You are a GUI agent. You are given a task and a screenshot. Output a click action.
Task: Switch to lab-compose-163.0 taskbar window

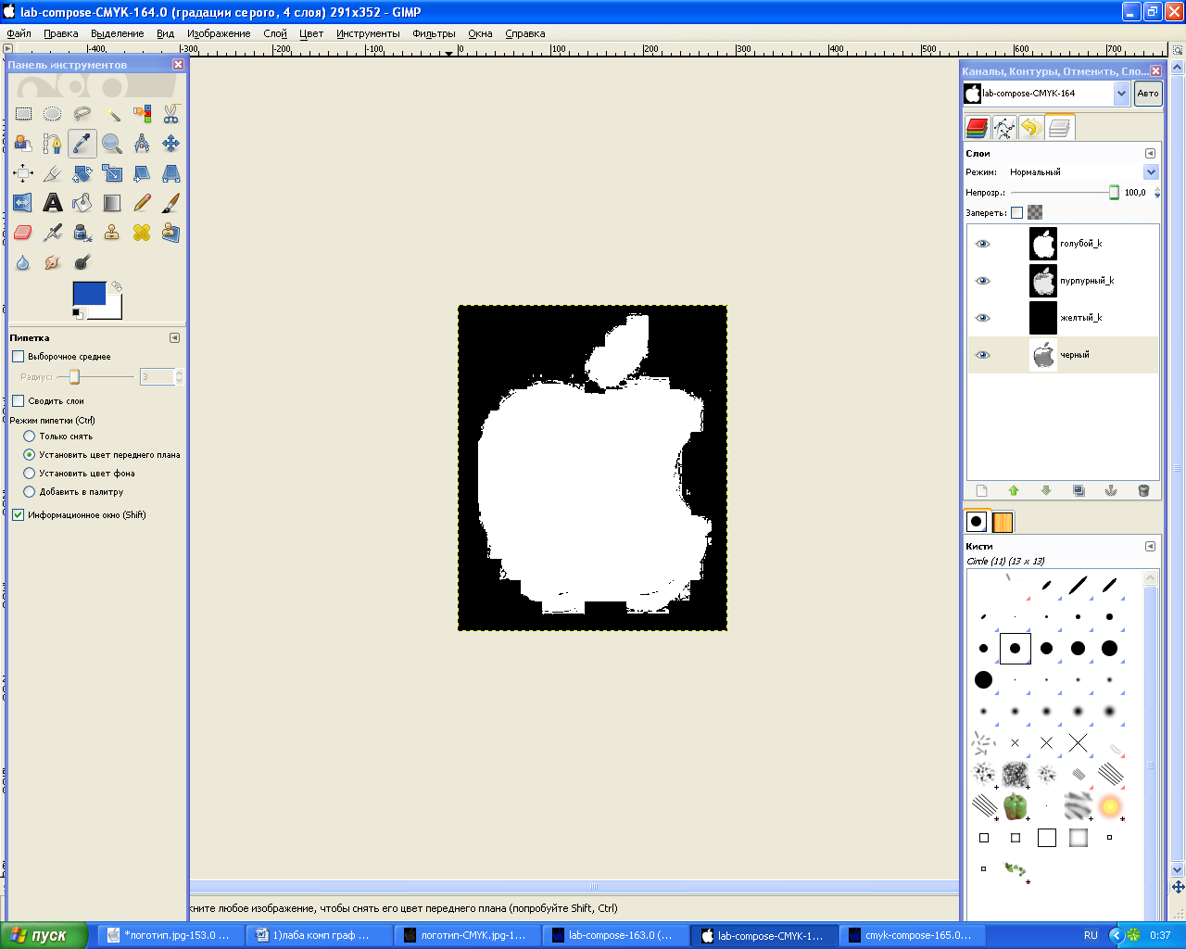point(615,935)
